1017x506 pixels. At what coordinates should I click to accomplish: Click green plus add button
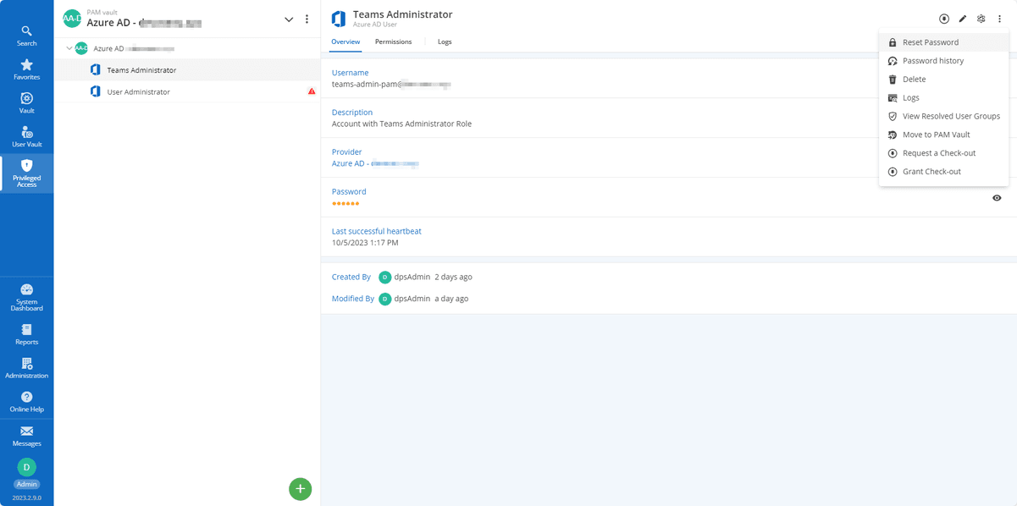point(300,489)
